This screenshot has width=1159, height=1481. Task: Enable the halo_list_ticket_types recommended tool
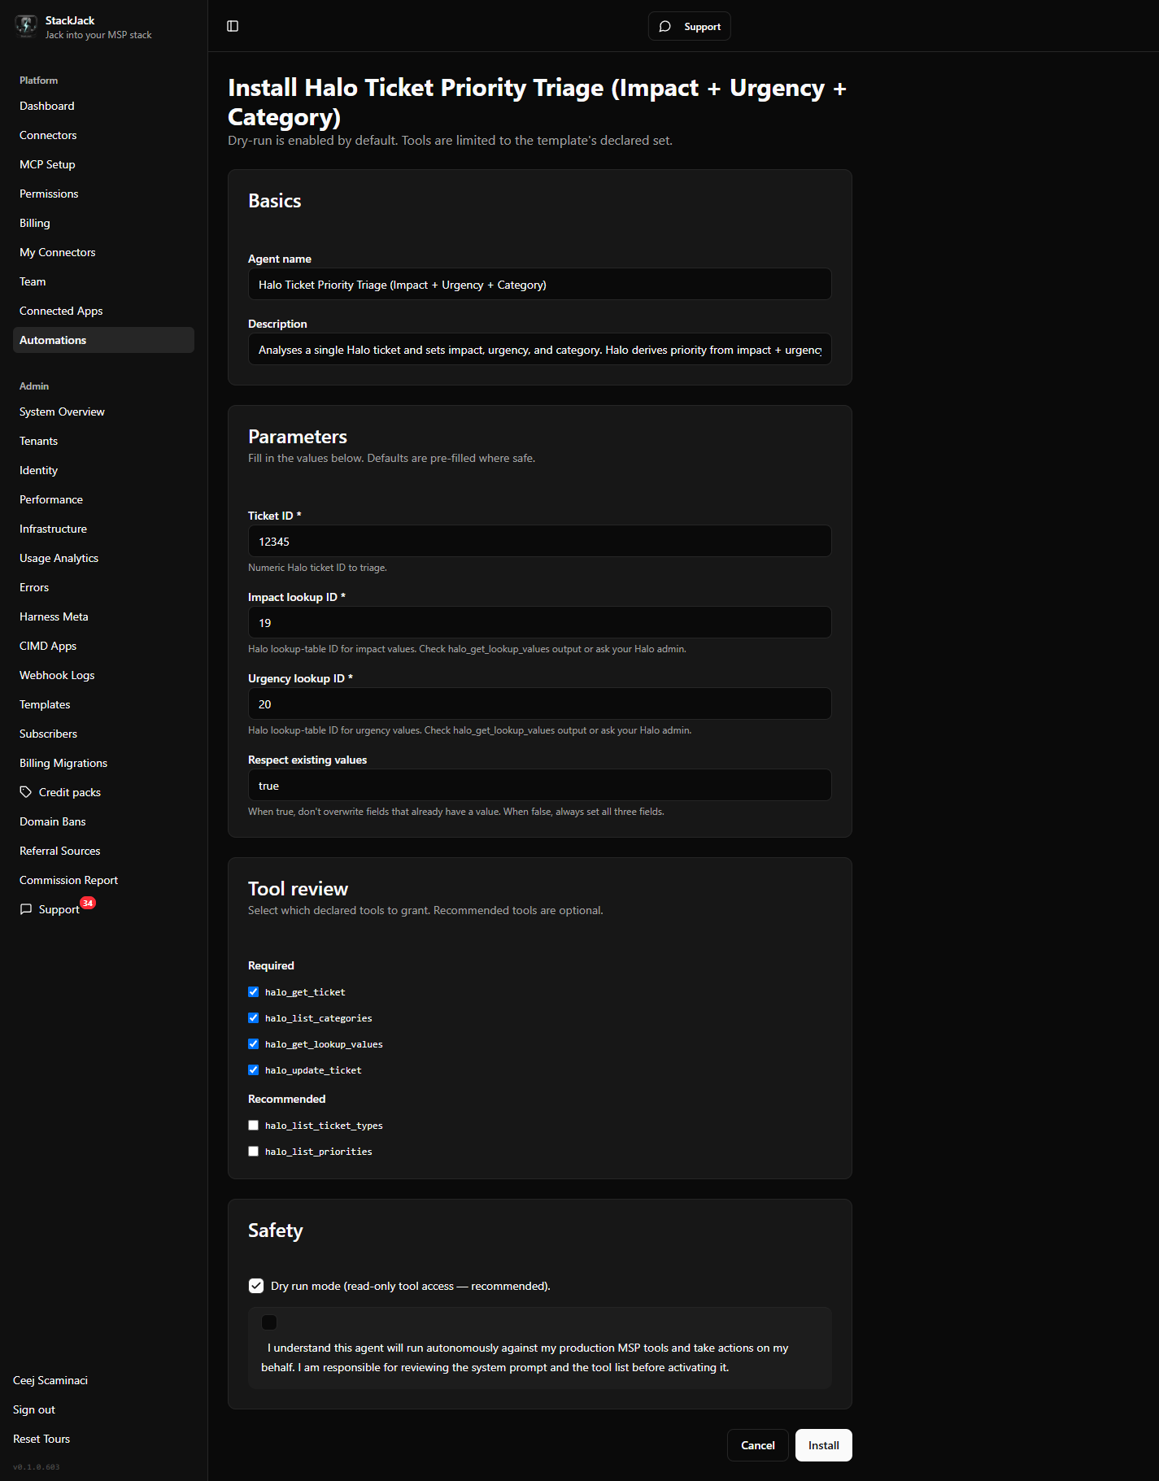click(254, 1126)
